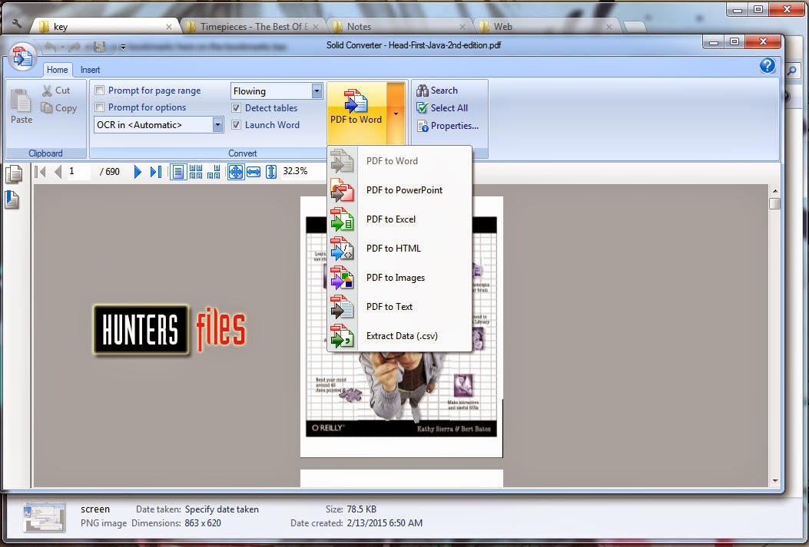Open the bookmarks side panel icon
The width and height of the screenshot is (809, 547).
pyautogui.click(x=12, y=199)
